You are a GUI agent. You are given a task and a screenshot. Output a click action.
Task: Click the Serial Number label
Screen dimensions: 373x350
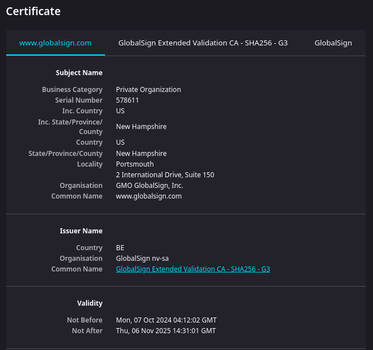[79, 100]
